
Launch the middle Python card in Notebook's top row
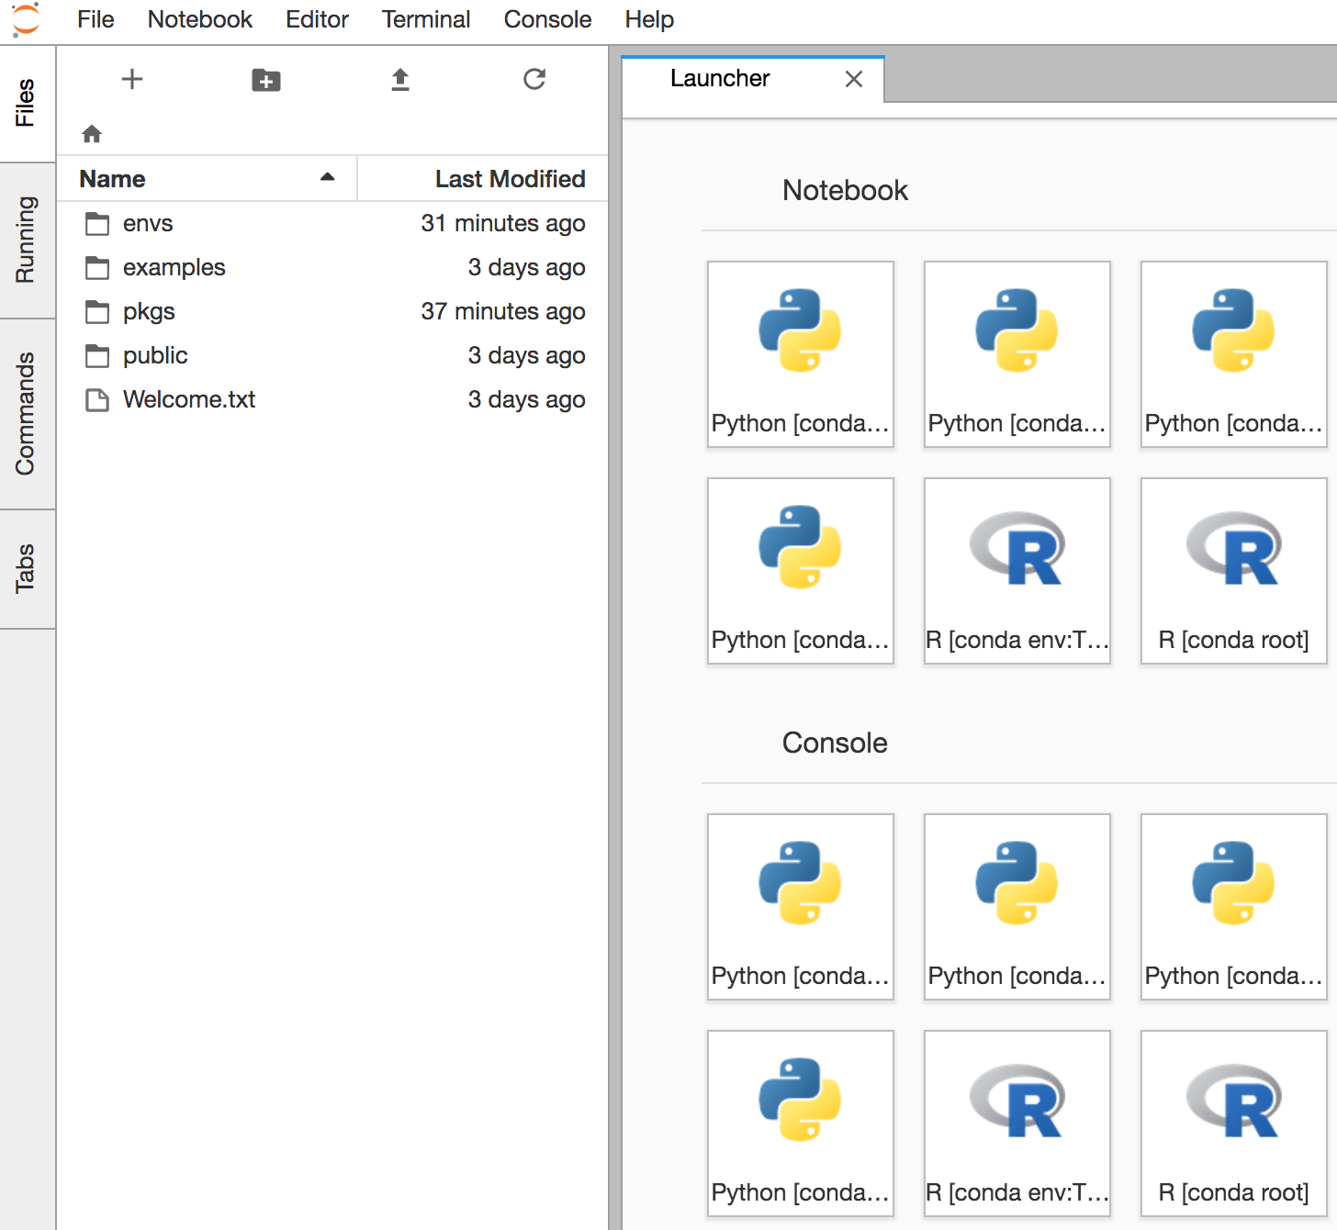pyautogui.click(x=1017, y=354)
